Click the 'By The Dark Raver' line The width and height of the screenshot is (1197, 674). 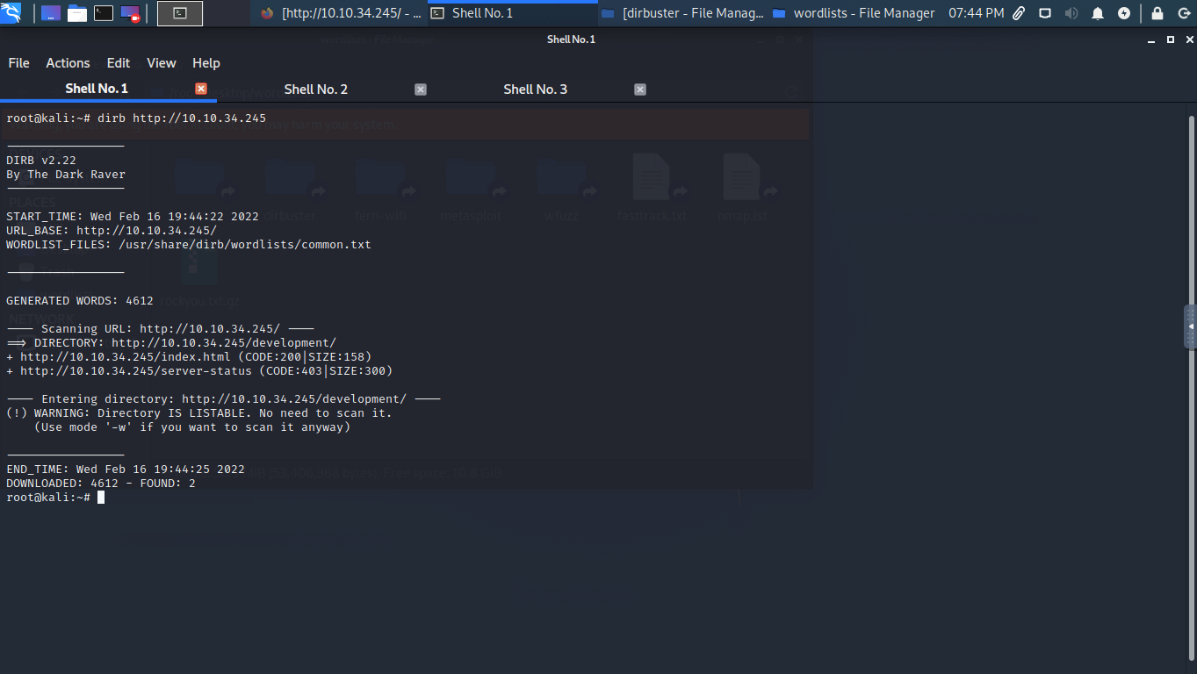pyautogui.click(x=66, y=174)
